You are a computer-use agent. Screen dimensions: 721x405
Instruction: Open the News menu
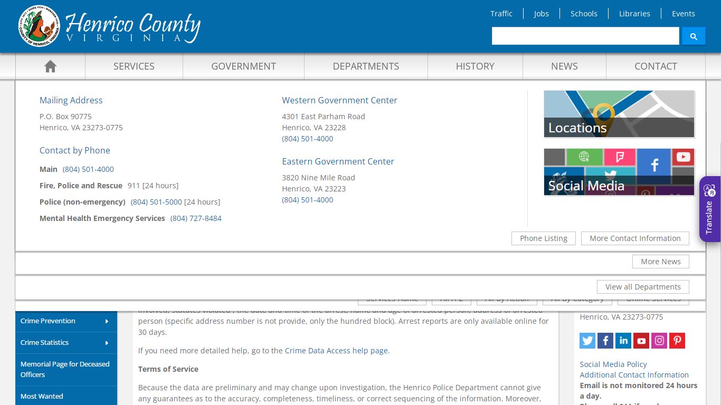pos(564,66)
